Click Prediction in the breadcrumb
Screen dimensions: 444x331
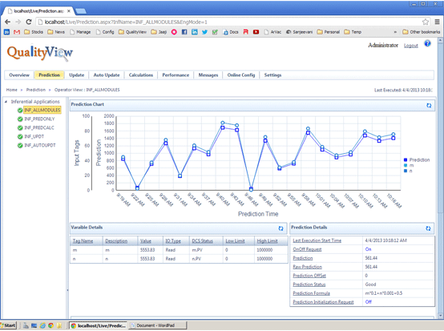pos(36,90)
